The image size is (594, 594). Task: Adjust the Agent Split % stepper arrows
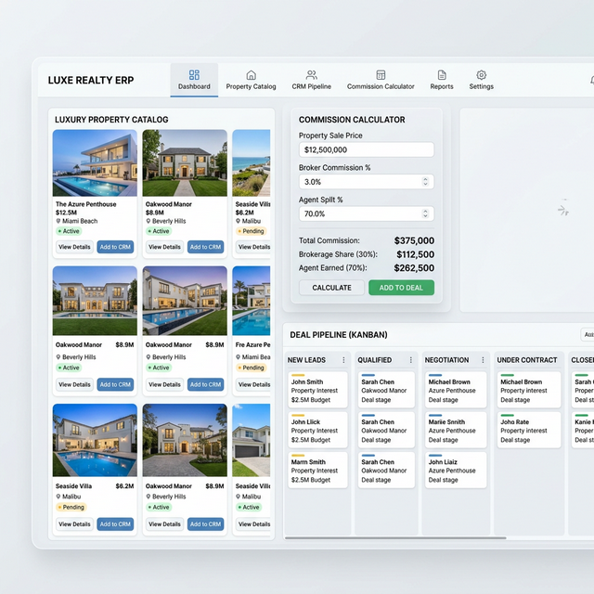[425, 213]
